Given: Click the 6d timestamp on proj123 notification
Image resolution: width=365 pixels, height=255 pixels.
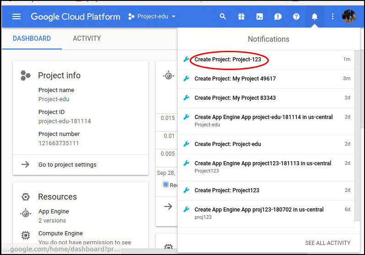Looking at the screenshot, I should tap(347, 209).
